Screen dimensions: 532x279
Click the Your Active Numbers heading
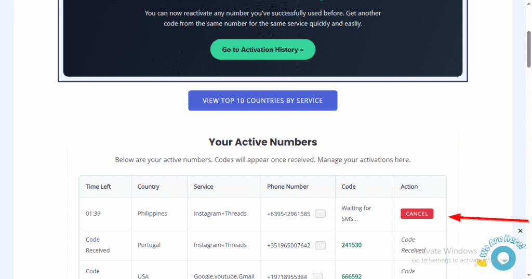click(x=262, y=142)
